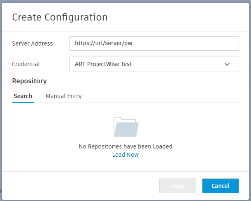The image size is (251, 201).
Task: Click the Credential field label
Action: pos(26,64)
